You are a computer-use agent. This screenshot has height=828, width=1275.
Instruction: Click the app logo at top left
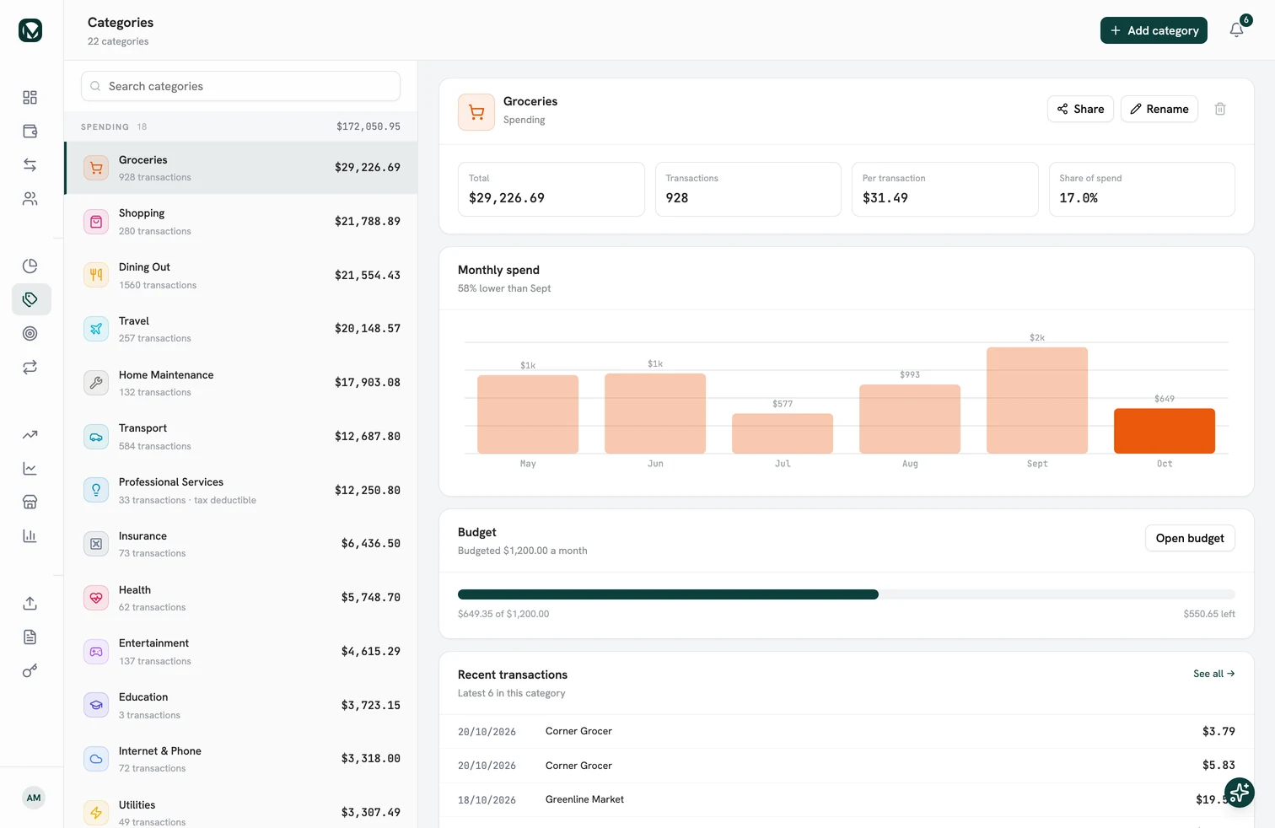click(30, 30)
